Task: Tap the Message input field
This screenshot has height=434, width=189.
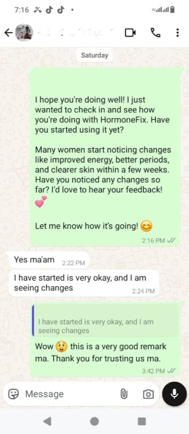Action: 69,394
